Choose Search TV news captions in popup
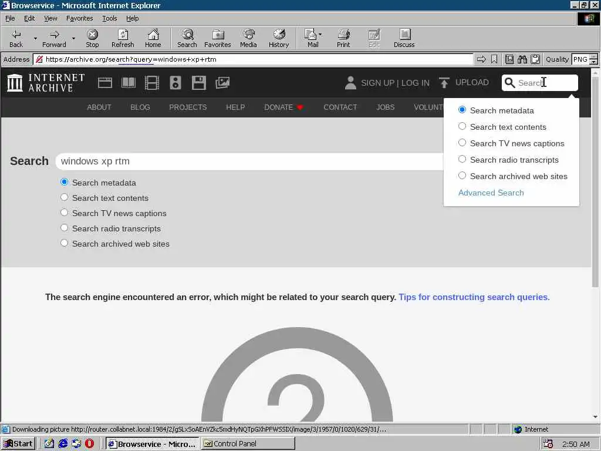The height and width of the screenshot is (451, 601). click(x=462, y=143)
